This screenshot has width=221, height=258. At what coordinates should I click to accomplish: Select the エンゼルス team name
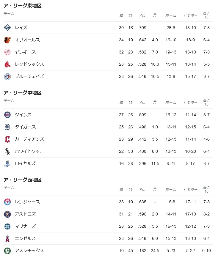point(25,238)
